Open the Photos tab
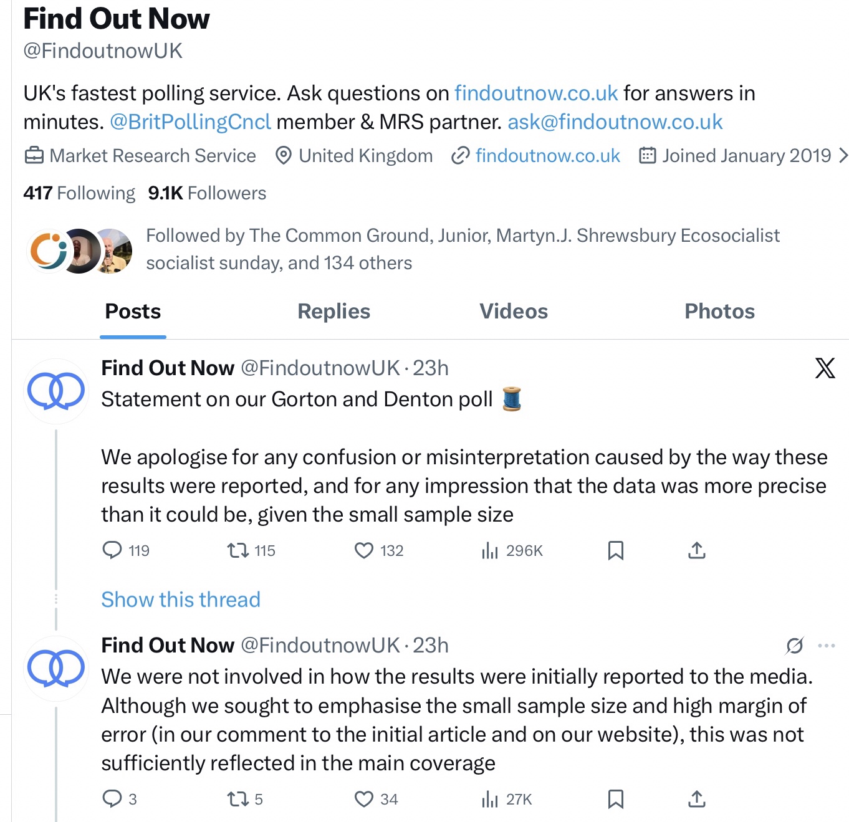The width and height of the screenshot is (849, 822). 719,312
